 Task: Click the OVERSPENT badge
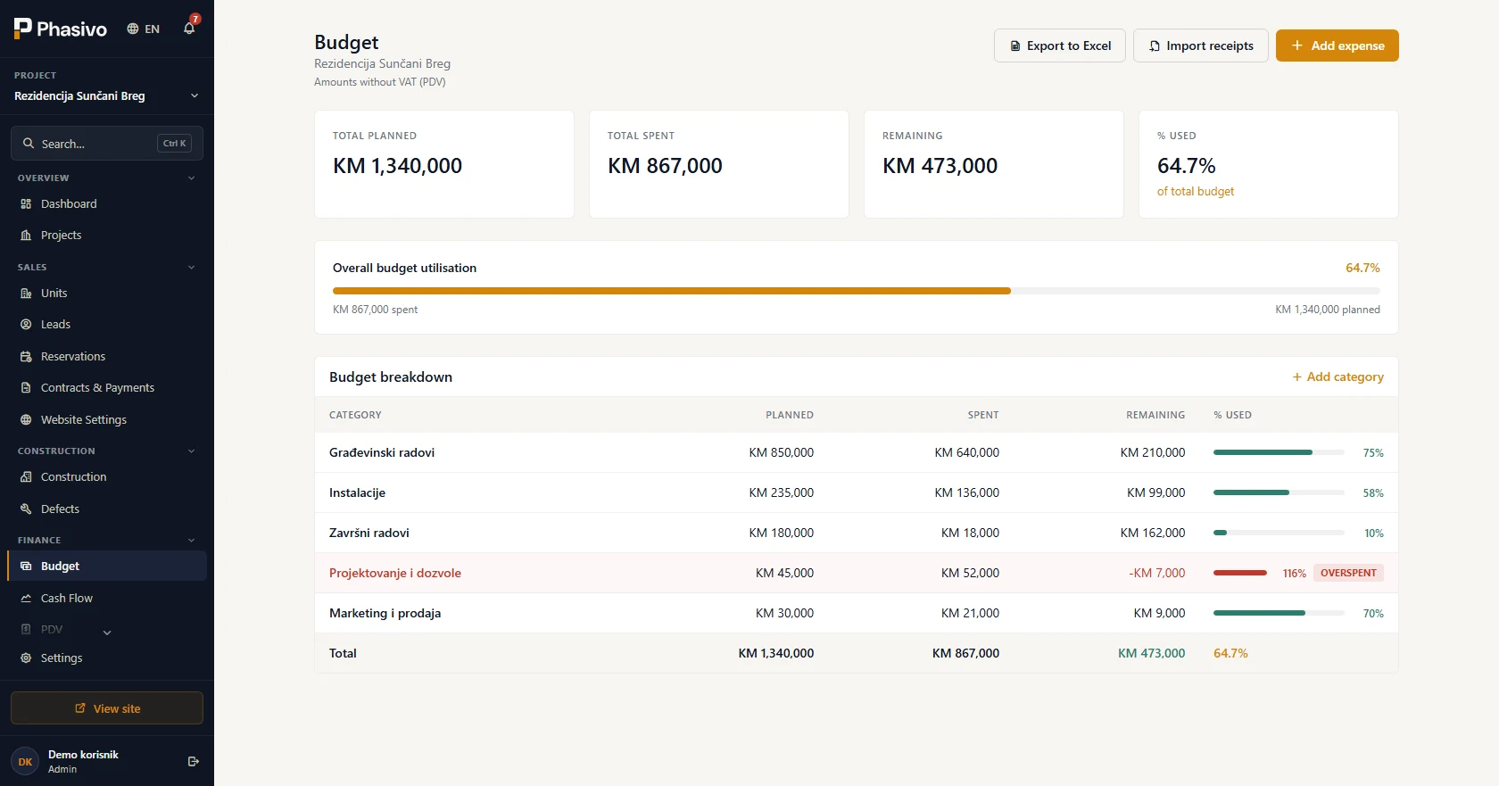pos(1348,573)
